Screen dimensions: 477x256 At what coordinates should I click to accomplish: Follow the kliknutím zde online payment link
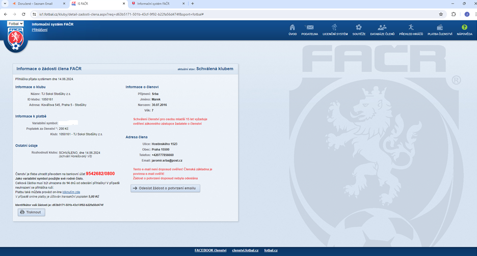[71, 192]
